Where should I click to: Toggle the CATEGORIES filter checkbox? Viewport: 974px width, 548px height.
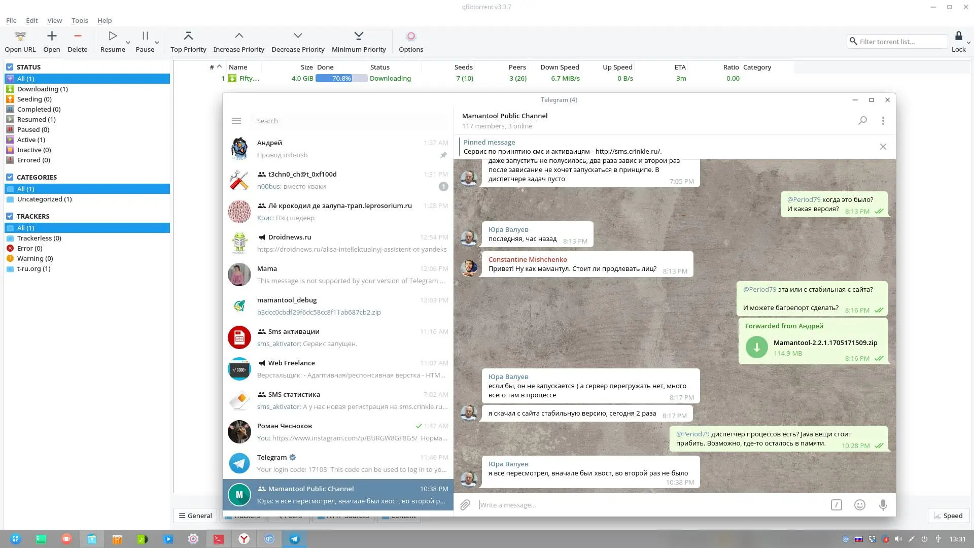(10, 177)
